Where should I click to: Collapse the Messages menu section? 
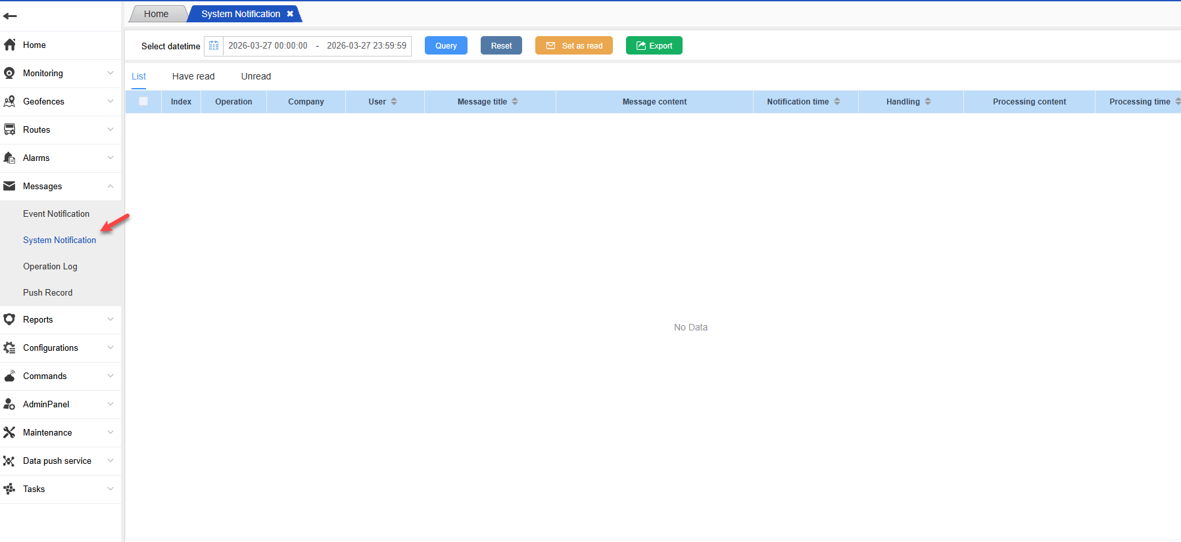pyautogui.click(x=110, y=186)
